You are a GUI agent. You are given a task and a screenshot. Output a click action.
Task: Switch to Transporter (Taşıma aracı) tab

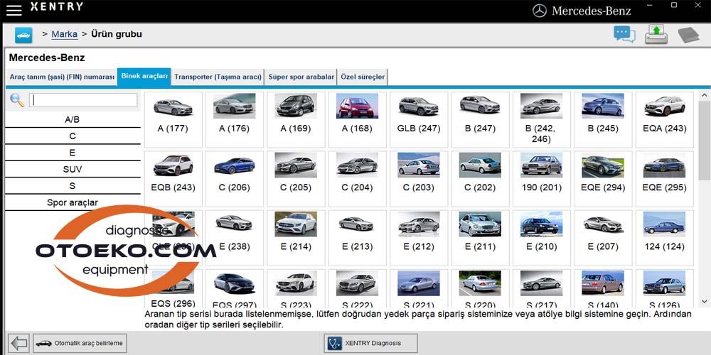[218, 77]
